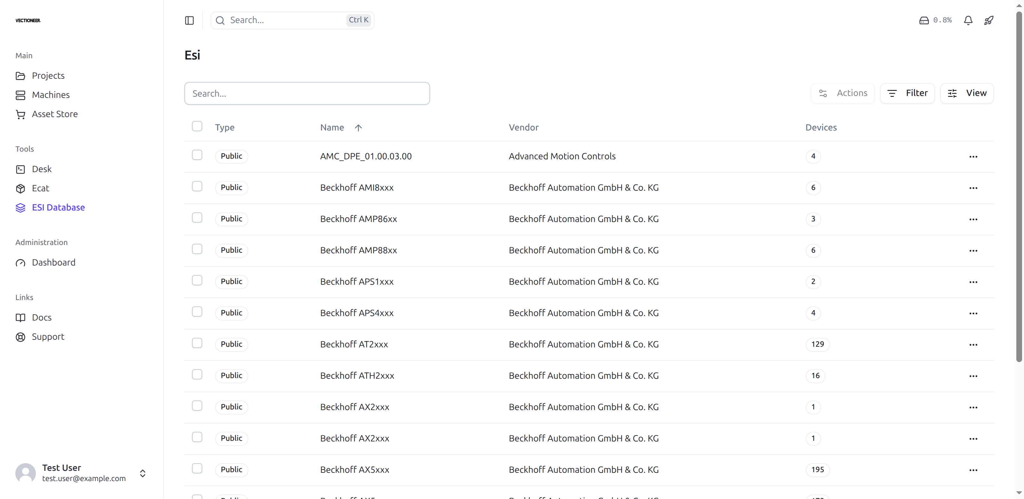Check the AMC_DPE_01.00.03.00 row checkbox
1024x499 pixels.
197,155
